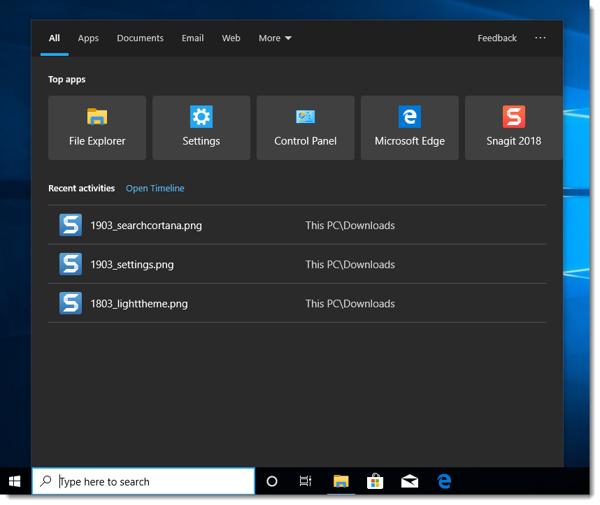The image size is (600, 505).
Task: Click the Cortana circle icon on taskbar
Action: pos(272,481)
